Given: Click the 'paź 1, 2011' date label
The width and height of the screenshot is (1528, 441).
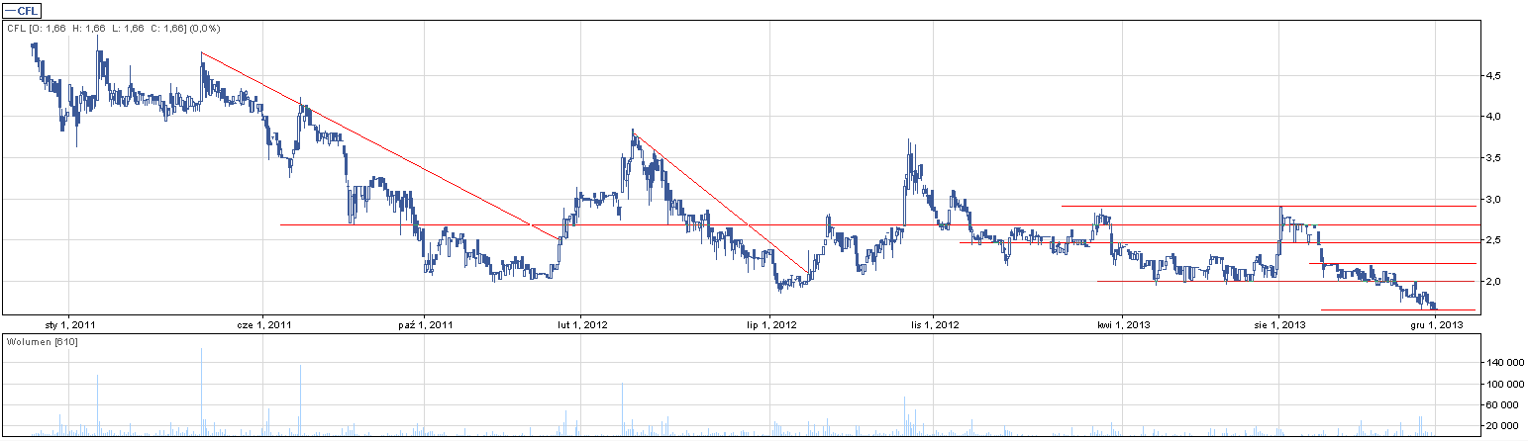Looking at the screenshot, I should (x=424, y=323).
